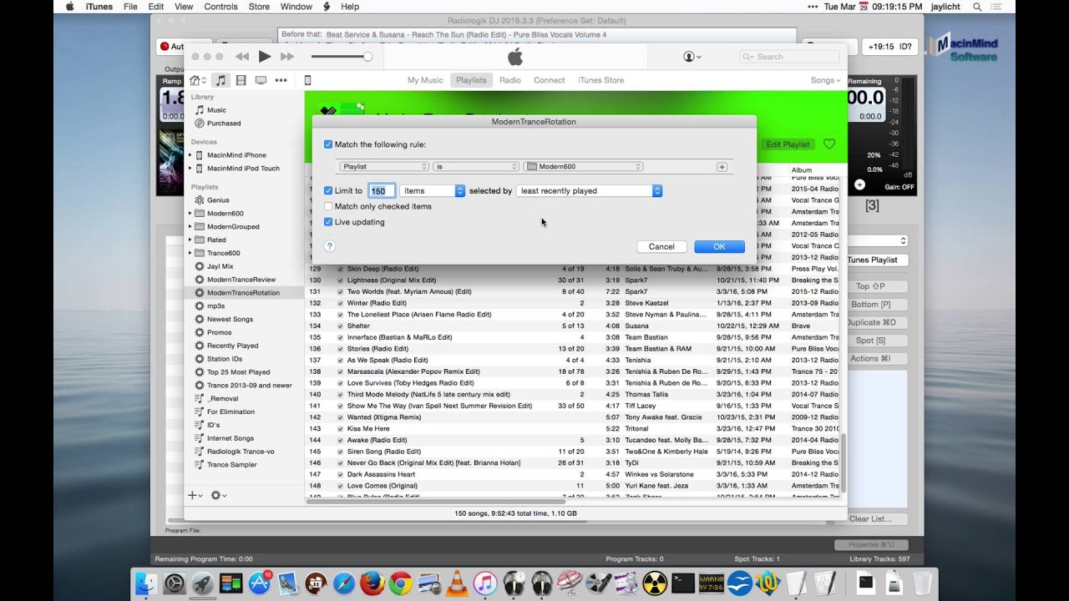Open smart playlist help question mark
The height and width of the screenshot is (601, 1069).
click(329, 246)
